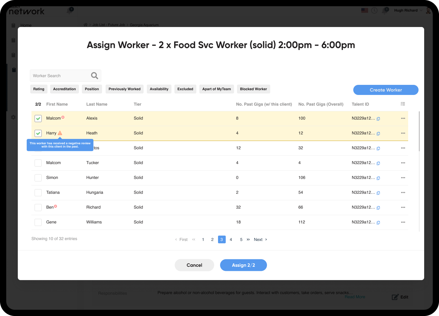
Task: Click the warning triangle beside Harry
Action: (60, 133)
